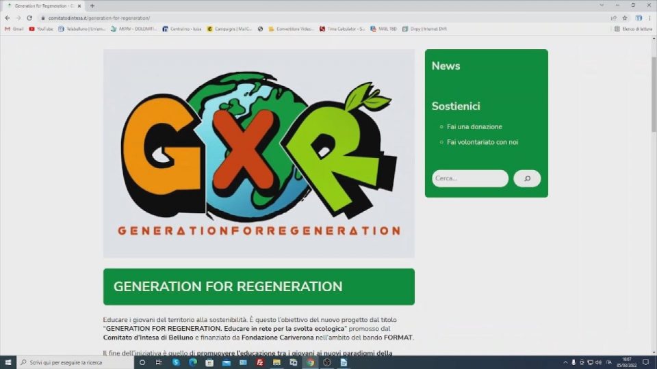Open Skype from the taskbar
Viewport: 657px width, 369px height.
pyautogui.click(x=176, y=362)
